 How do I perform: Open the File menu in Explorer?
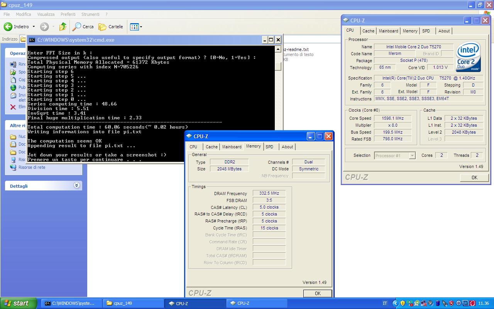coord(7,14)
